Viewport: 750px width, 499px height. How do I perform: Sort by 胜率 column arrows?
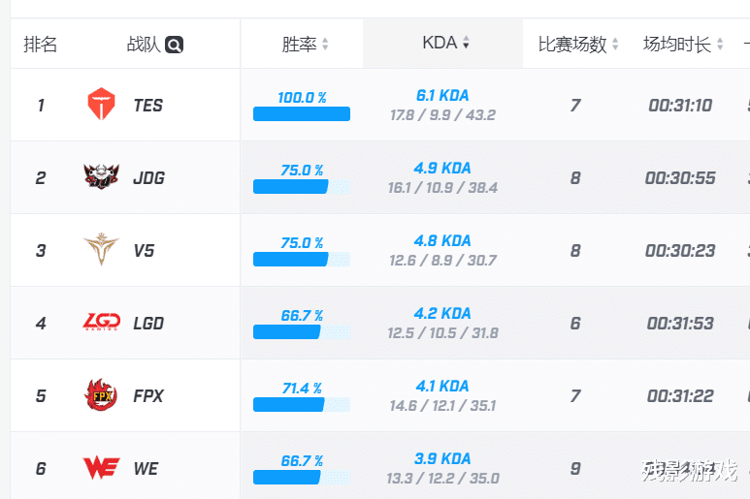click(325, 45)
